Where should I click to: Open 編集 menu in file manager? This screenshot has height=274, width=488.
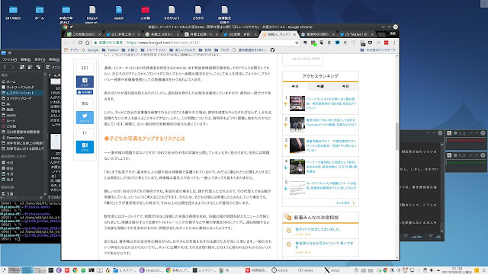25,59
